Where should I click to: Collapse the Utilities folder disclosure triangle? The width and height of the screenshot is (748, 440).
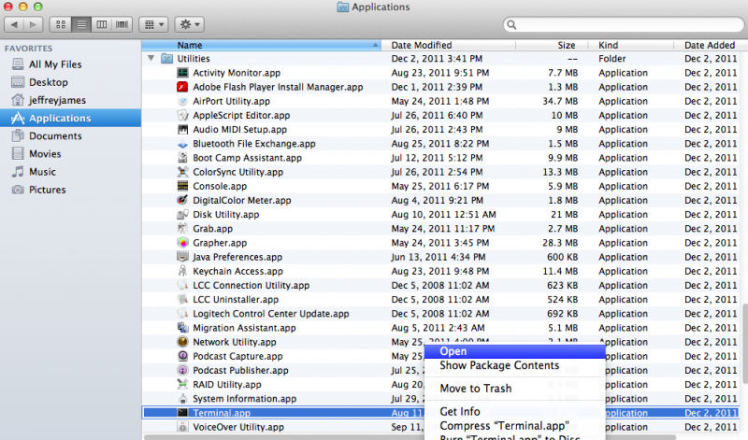(x=151, y=58)
